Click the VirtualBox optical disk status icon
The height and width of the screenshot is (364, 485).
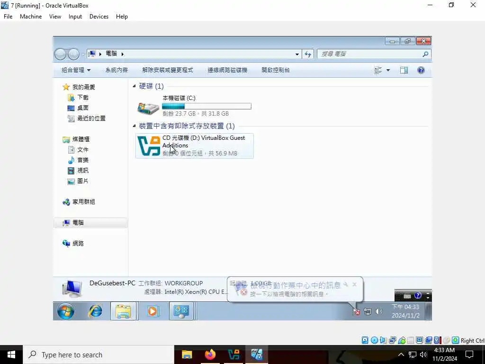click(374, 340)
